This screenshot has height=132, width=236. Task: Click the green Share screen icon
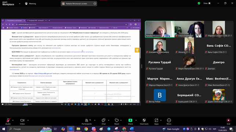coord(130,120)
